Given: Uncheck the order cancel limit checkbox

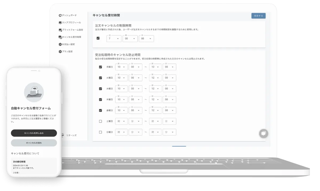Looking at the screenshot, I should coord(98,38).
